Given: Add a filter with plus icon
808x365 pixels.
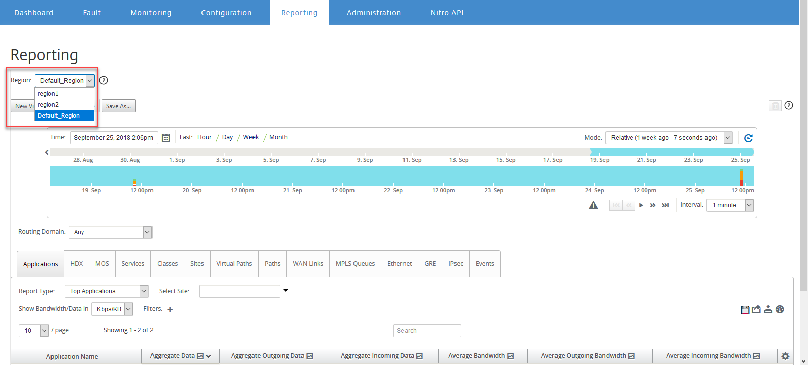Looking at the screenshot, I should point(170,309).
